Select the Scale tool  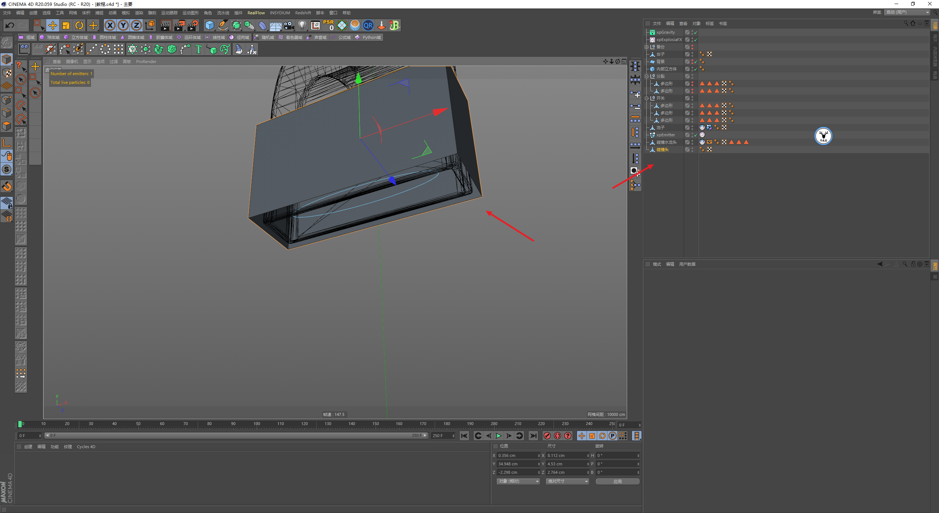(66, 25)
